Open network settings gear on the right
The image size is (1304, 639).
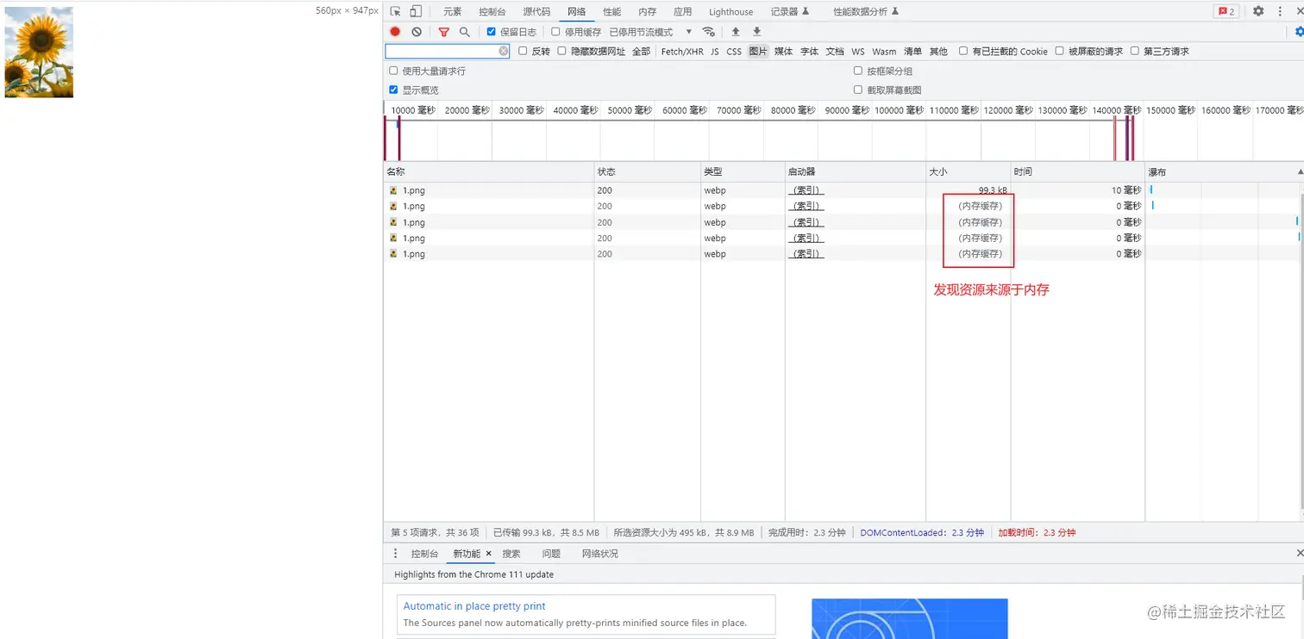pyautogui.click(x=1299, y=32)
